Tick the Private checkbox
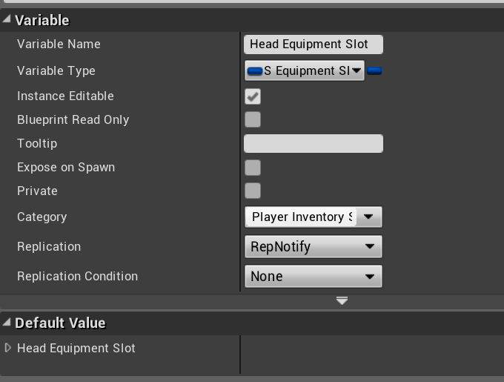Screen dimensions: 504x382 tap(253, 191)
